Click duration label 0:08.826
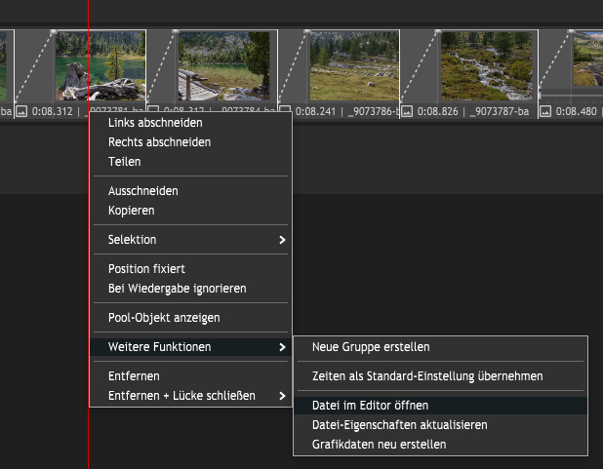This screenshot has width=603, height=469. pyautogui.click(x=438, y=112)
